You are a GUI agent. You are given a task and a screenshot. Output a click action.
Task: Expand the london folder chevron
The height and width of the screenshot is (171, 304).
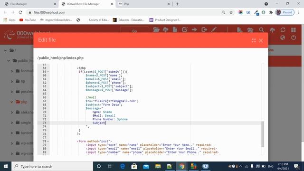click(x=12, y=133)
